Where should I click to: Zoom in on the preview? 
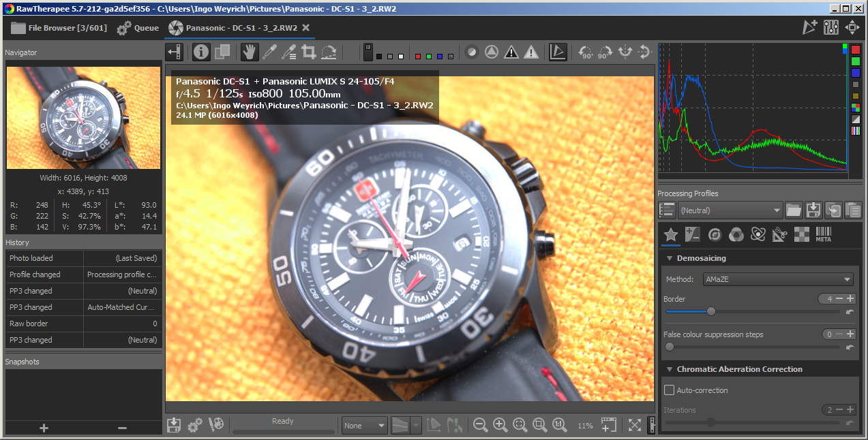[500, 425]
